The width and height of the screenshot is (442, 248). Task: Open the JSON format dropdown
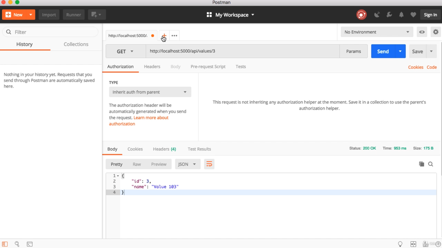click(x=187, y=164)
